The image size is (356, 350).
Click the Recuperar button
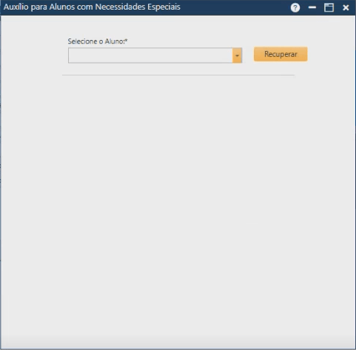(281, 54)
